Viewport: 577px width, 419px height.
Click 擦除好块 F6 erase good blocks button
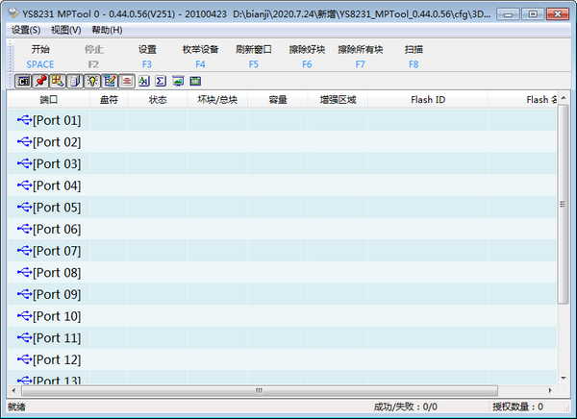tap(307, 57)
